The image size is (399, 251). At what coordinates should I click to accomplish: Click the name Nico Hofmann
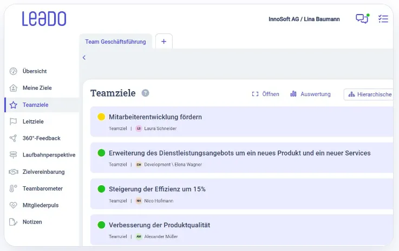tap(159, 201)
